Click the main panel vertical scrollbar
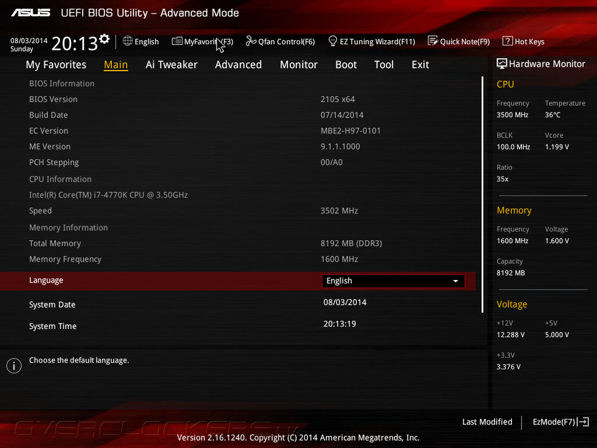The image size is (597, 448). (482, 194)
